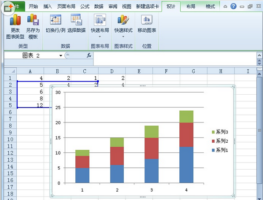Select the blue segment of bar 1

pyautogui.click(x=82, y=175)
